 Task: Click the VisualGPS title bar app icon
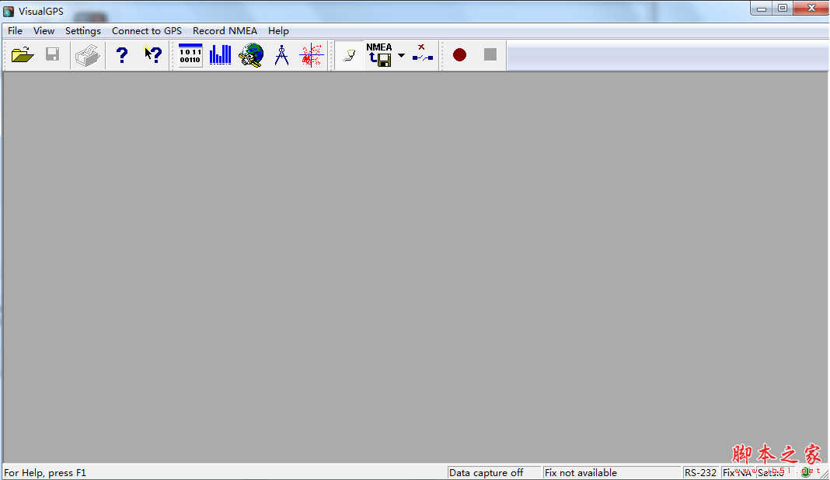point(9,11)
